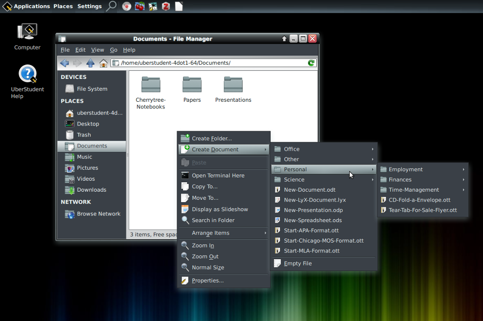Click the Home folder toolbar icon
The width and height of the screenshot is (483, 321).
coord(103,63)
